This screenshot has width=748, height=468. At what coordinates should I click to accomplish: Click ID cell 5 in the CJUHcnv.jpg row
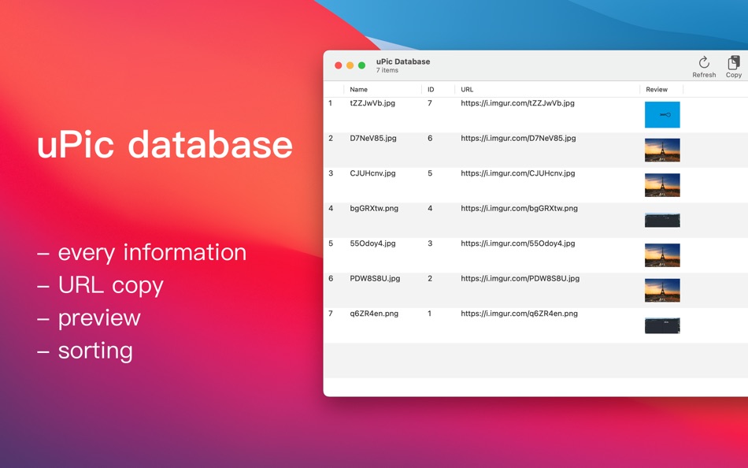coord(430,173)
